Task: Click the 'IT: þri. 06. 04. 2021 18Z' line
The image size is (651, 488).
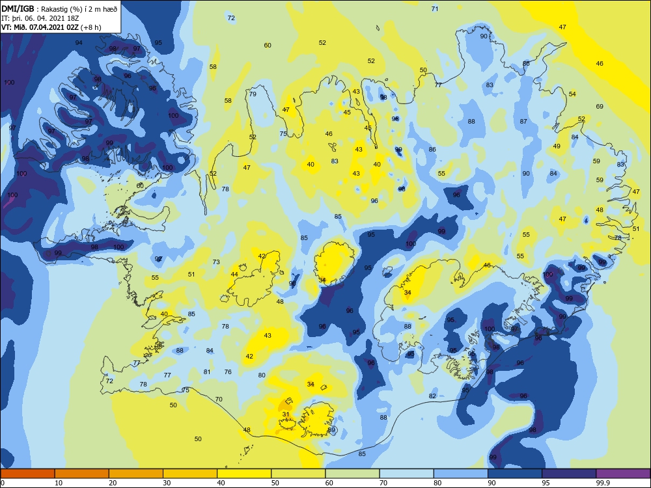Action: tap(40, 18)
